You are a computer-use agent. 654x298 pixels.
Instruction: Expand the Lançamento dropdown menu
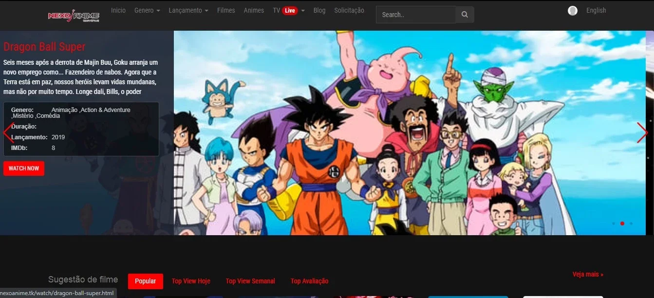(188, 10)
